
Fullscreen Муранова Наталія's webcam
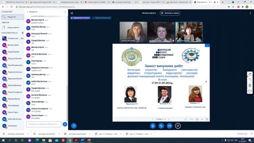click(x=201, y=24)
